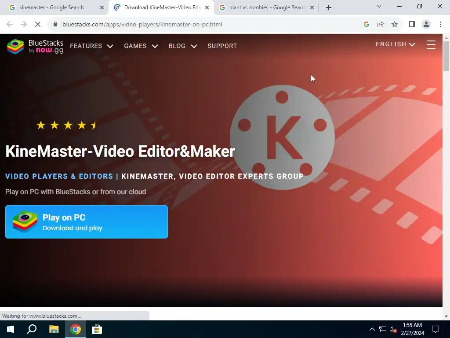Open Chrome three-dot menu
This screenshot has height=338, width=450.
point(440,25)
